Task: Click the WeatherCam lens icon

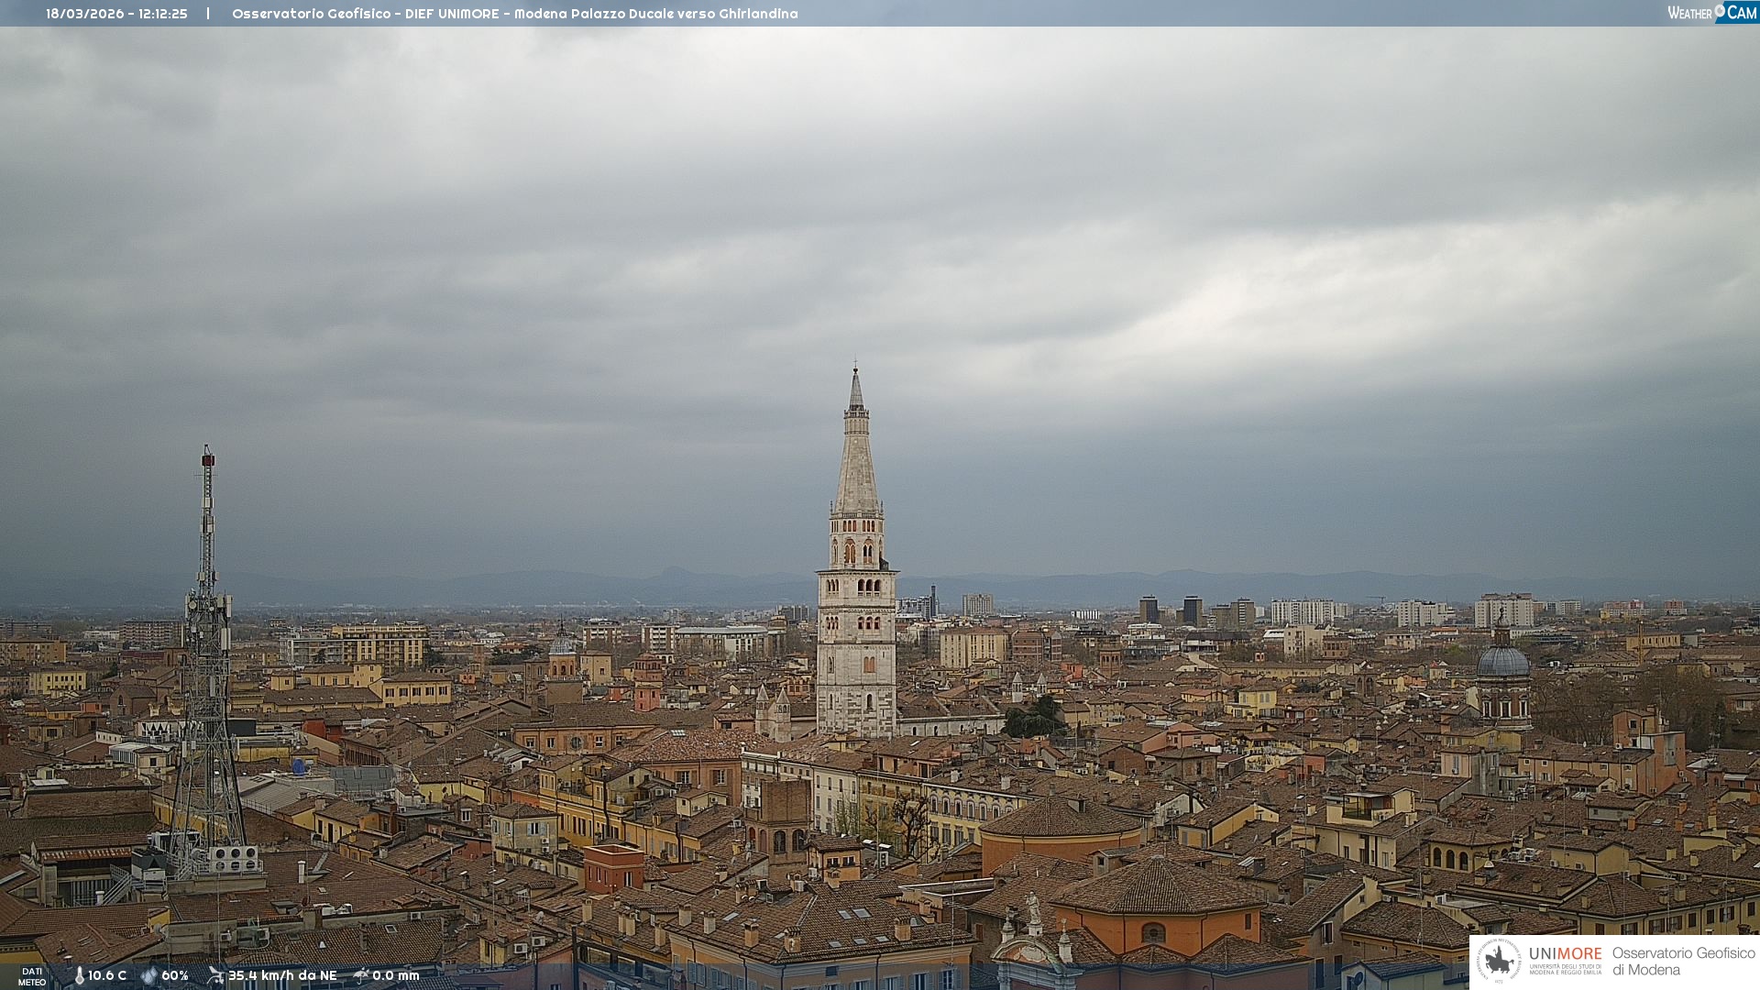Action: (1720, 10)
